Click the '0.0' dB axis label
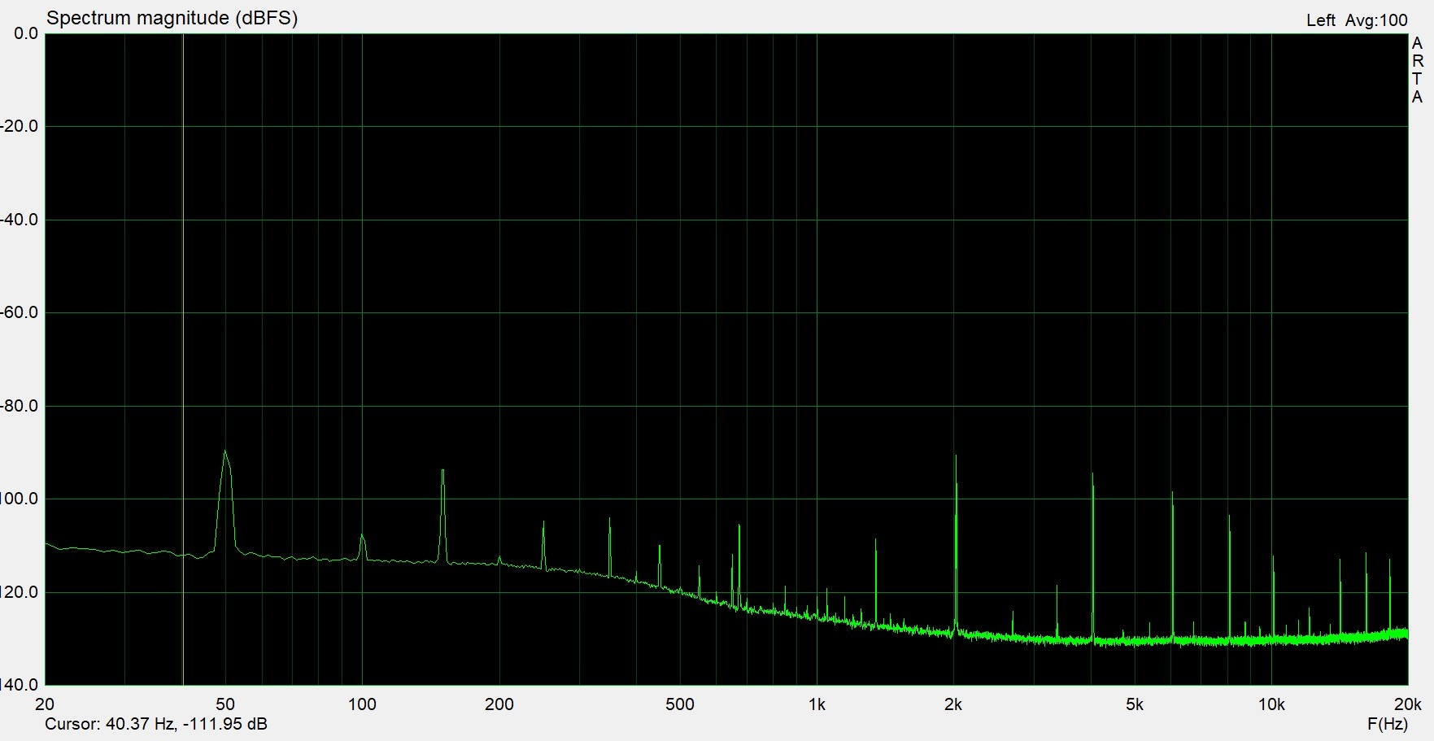This screenshot has width=1434, height=741. pyautogui.click(x=26, y=33)
